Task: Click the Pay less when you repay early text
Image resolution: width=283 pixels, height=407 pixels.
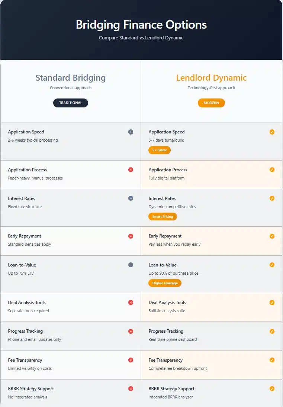Action: coord(174,244)
